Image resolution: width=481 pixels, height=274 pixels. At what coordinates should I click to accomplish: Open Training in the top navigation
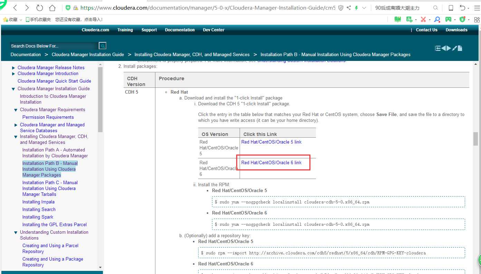125,30
